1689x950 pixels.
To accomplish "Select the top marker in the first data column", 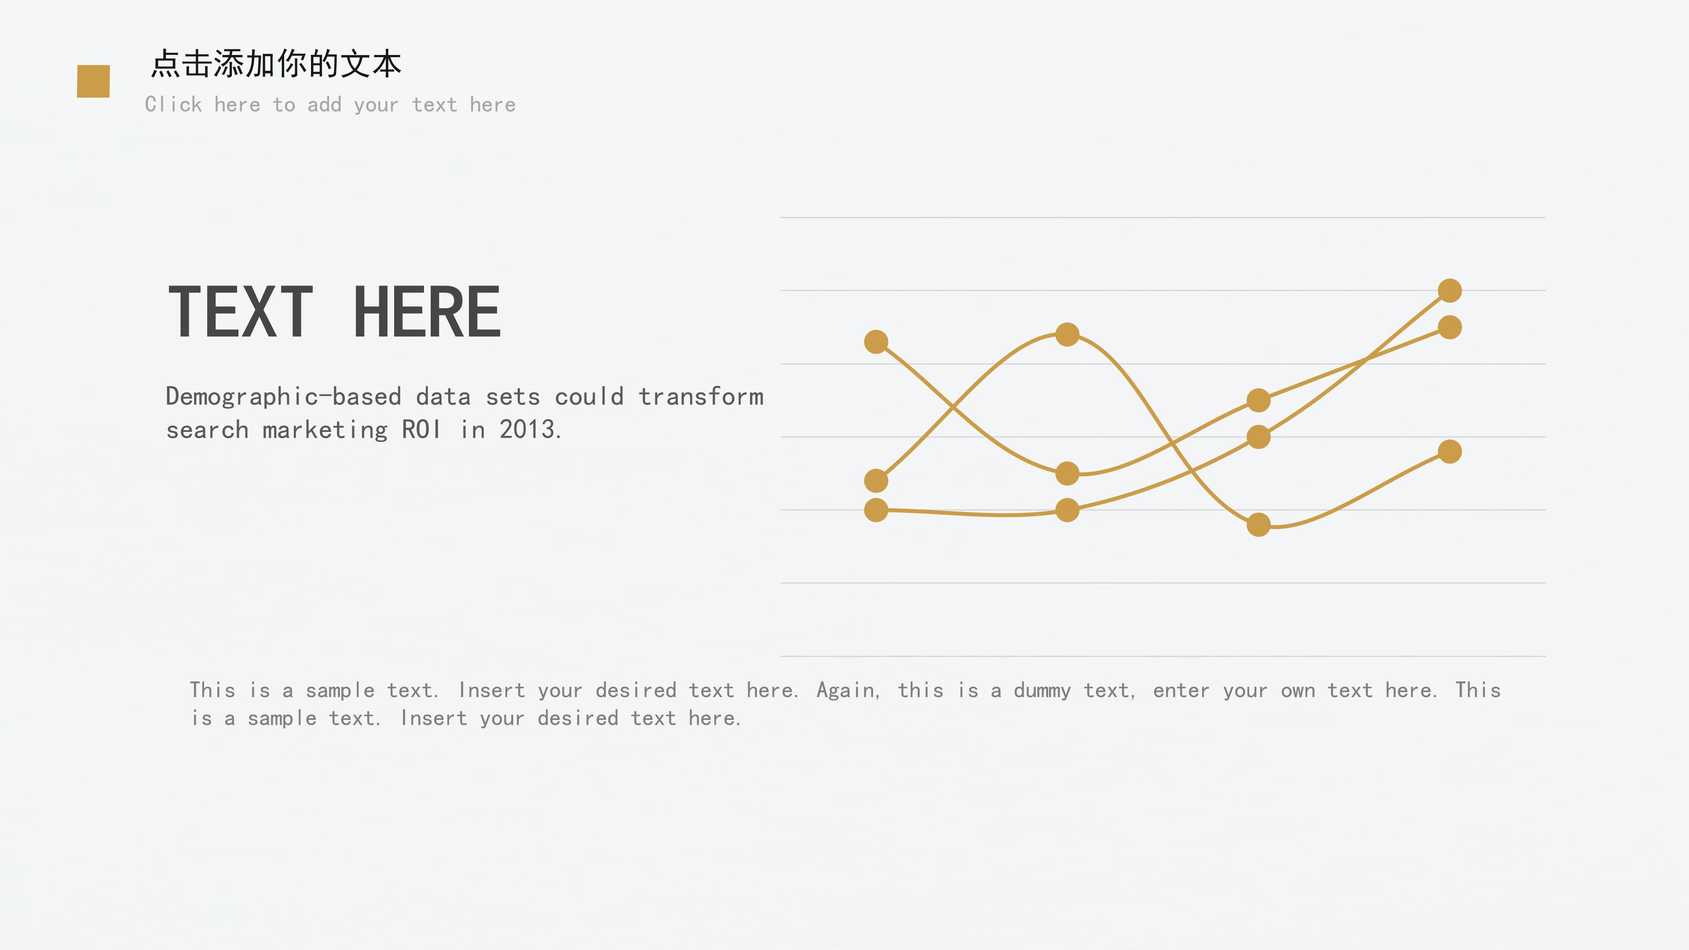I will (x=876, y=342).
